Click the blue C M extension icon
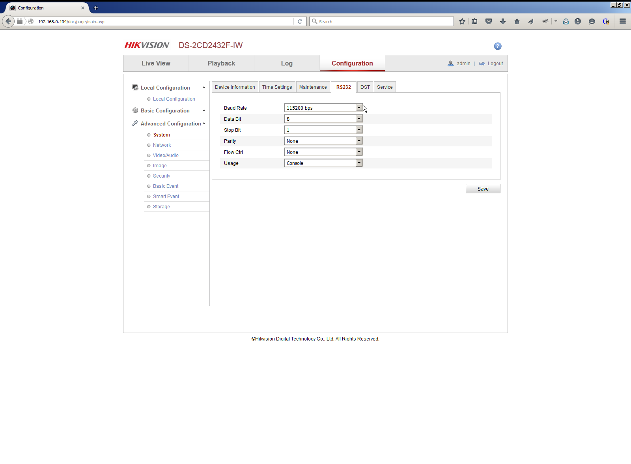 point(606,21)
